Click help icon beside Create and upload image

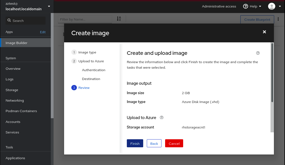(258, 53)
